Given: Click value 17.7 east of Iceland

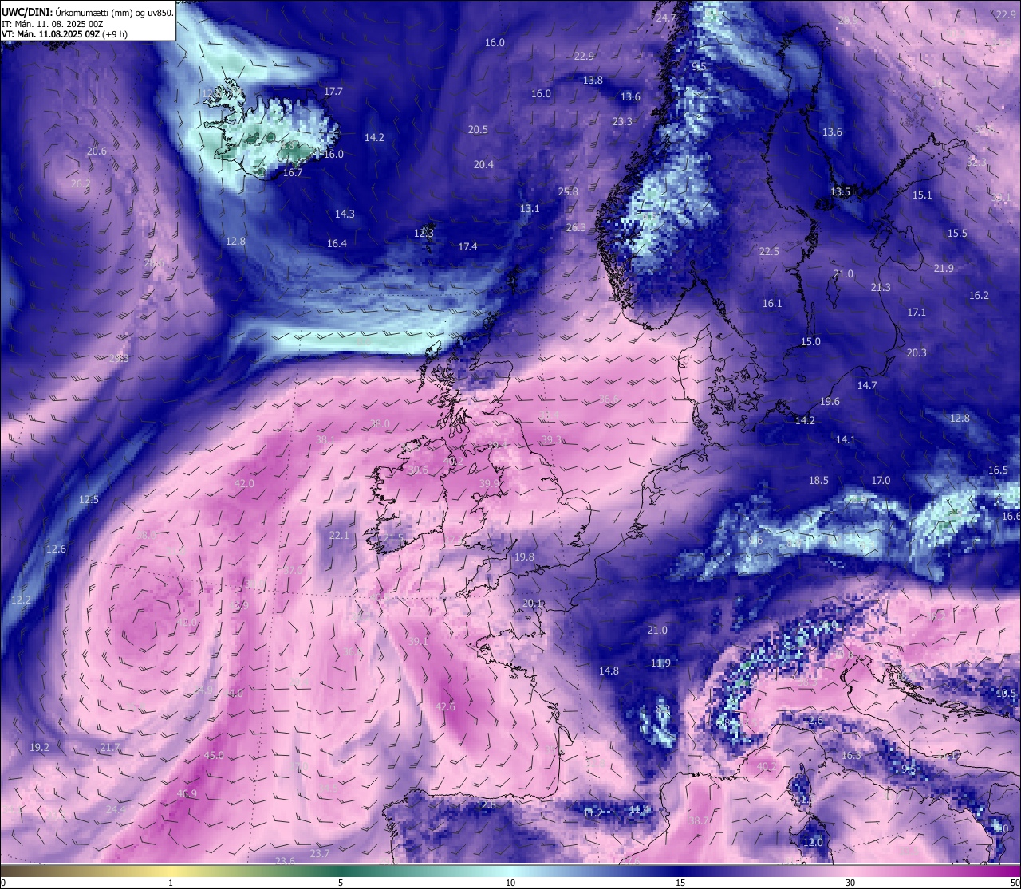Looking at the screenshot, I should click(x=333, y=92).
